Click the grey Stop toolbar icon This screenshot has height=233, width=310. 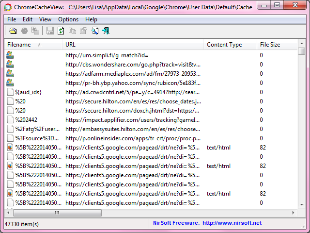pos(24,31)
